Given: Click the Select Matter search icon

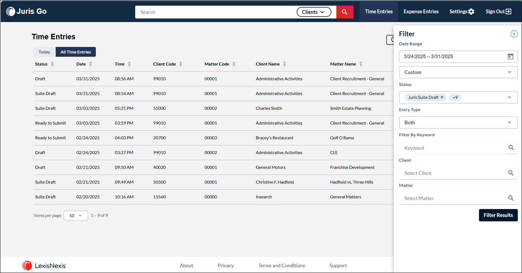Looking at the screenshot, I should click(x=511, y=198).
